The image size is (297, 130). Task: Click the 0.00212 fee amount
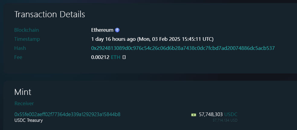[x=100, y=57]
